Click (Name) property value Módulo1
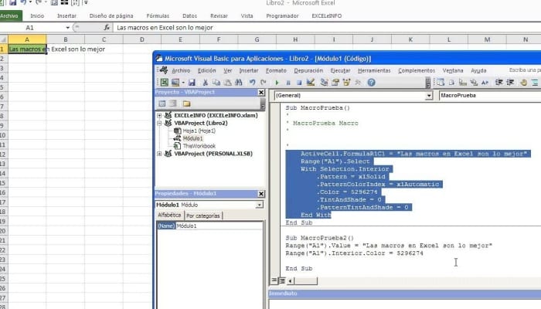The height and width of the screenshot is (309, 541). [x=219, y=226]
